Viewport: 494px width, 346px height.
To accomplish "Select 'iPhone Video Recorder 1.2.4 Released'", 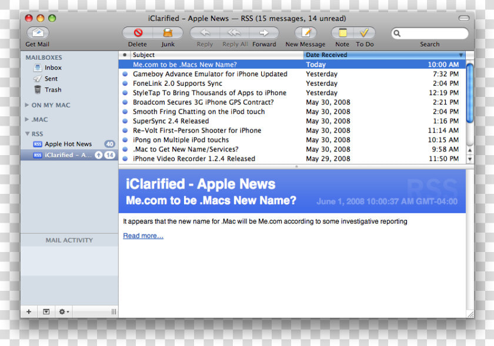I will tap(292, 159).
